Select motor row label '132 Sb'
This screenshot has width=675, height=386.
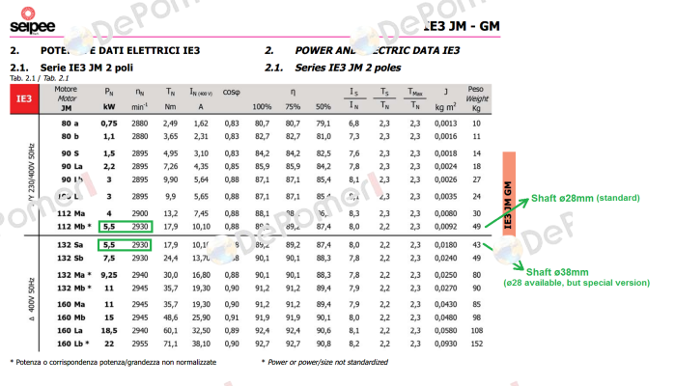(x=70, y=259)
